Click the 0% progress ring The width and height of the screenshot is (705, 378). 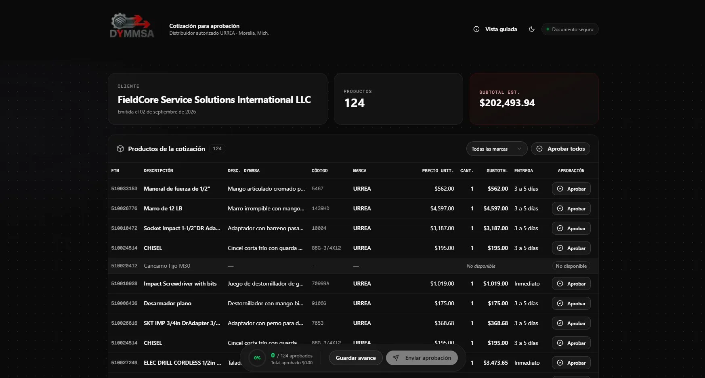257,358
